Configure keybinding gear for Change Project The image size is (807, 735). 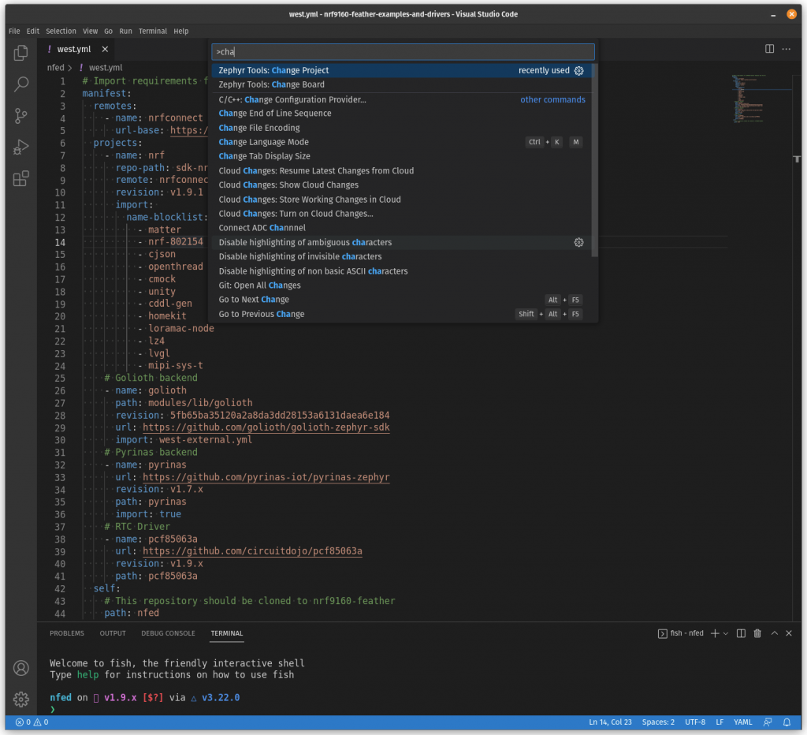coord(579,70)
